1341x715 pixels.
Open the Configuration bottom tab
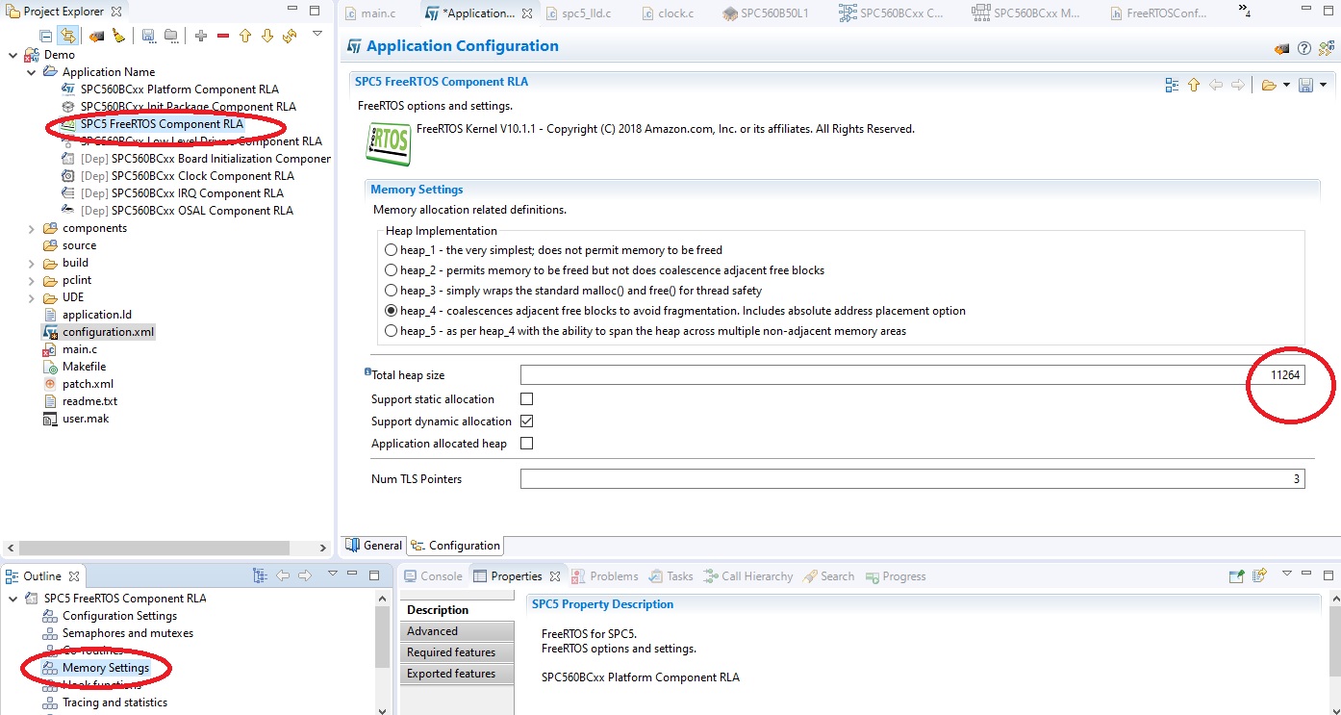(456, 546)
